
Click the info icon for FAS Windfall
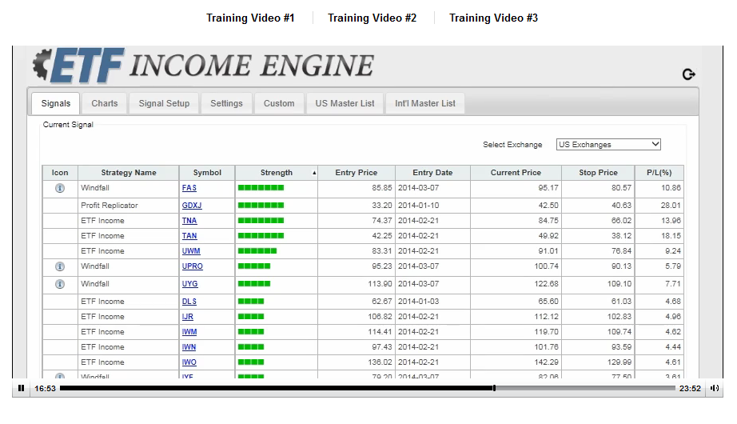point(60,188)
